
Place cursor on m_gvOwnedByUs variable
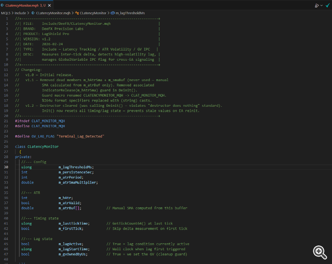(73, 254)
